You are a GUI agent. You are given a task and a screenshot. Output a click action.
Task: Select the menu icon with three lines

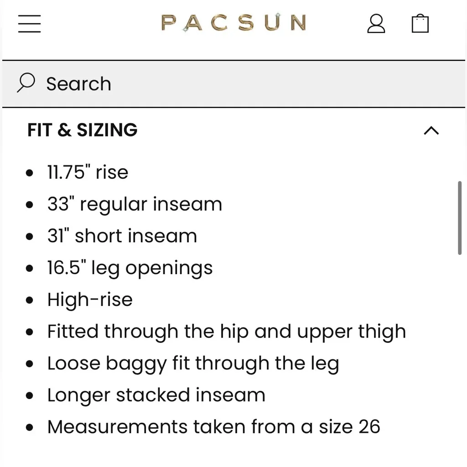(29, 24)
